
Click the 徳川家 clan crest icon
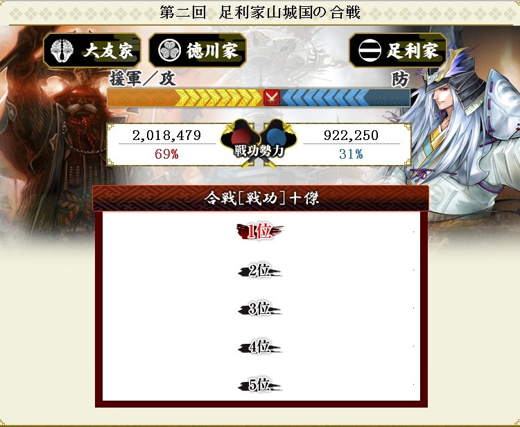pyautogui.click(x=170, y=51)
